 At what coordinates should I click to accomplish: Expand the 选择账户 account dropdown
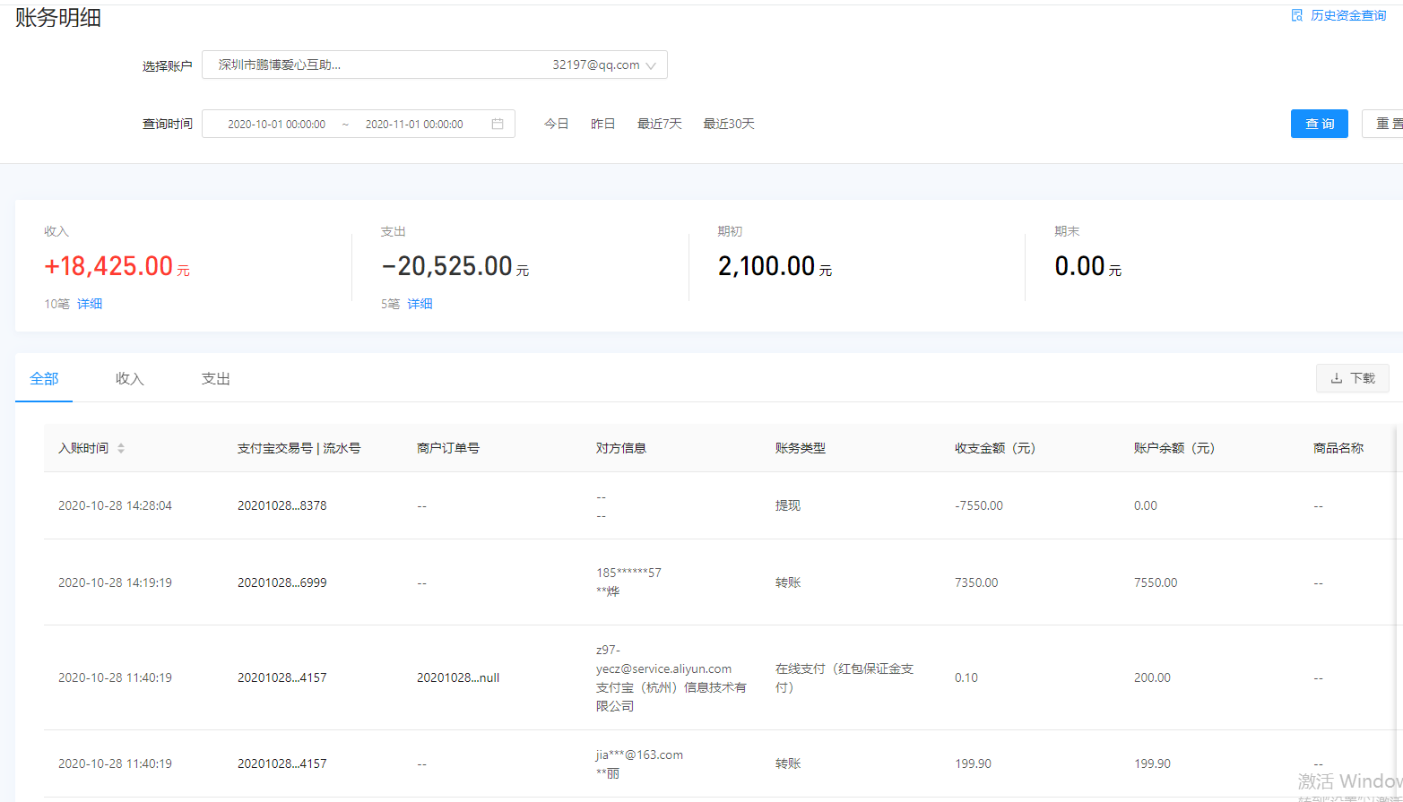434,65
